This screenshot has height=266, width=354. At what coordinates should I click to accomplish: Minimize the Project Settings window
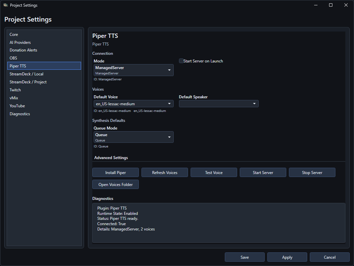coord(316,5)
